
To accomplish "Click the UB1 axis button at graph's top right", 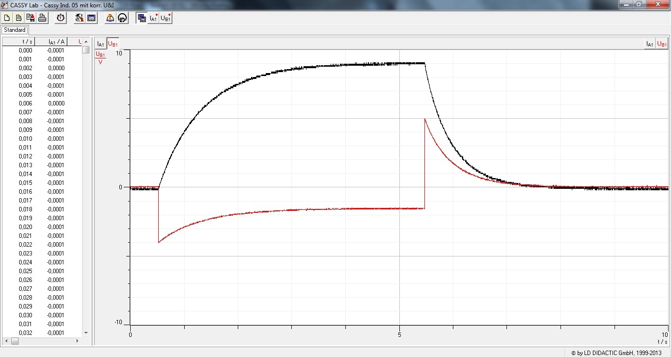I will (662, 44).
